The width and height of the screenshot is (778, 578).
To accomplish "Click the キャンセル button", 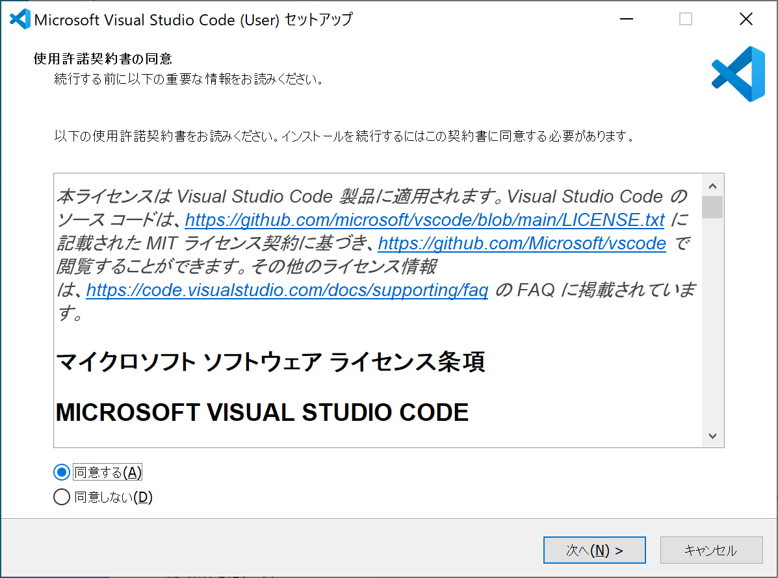I will [711, 550].
